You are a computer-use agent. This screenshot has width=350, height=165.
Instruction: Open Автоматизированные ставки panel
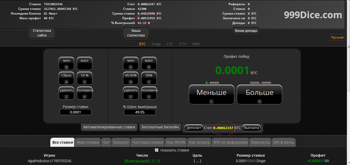(x=109, y=127)
